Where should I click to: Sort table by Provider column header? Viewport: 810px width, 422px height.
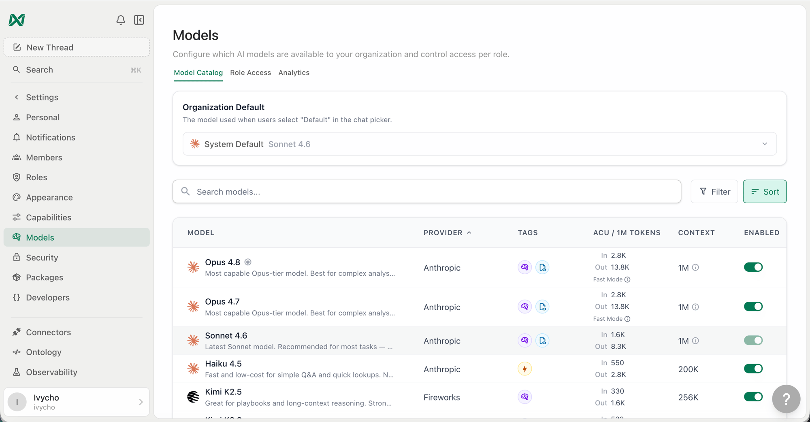point(448,232)
